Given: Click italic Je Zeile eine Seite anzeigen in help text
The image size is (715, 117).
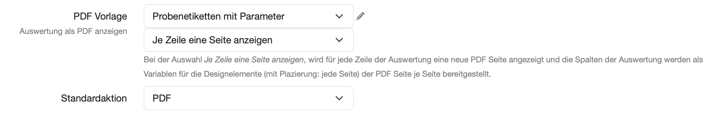Looking at the screenshot, I should 254,60.
